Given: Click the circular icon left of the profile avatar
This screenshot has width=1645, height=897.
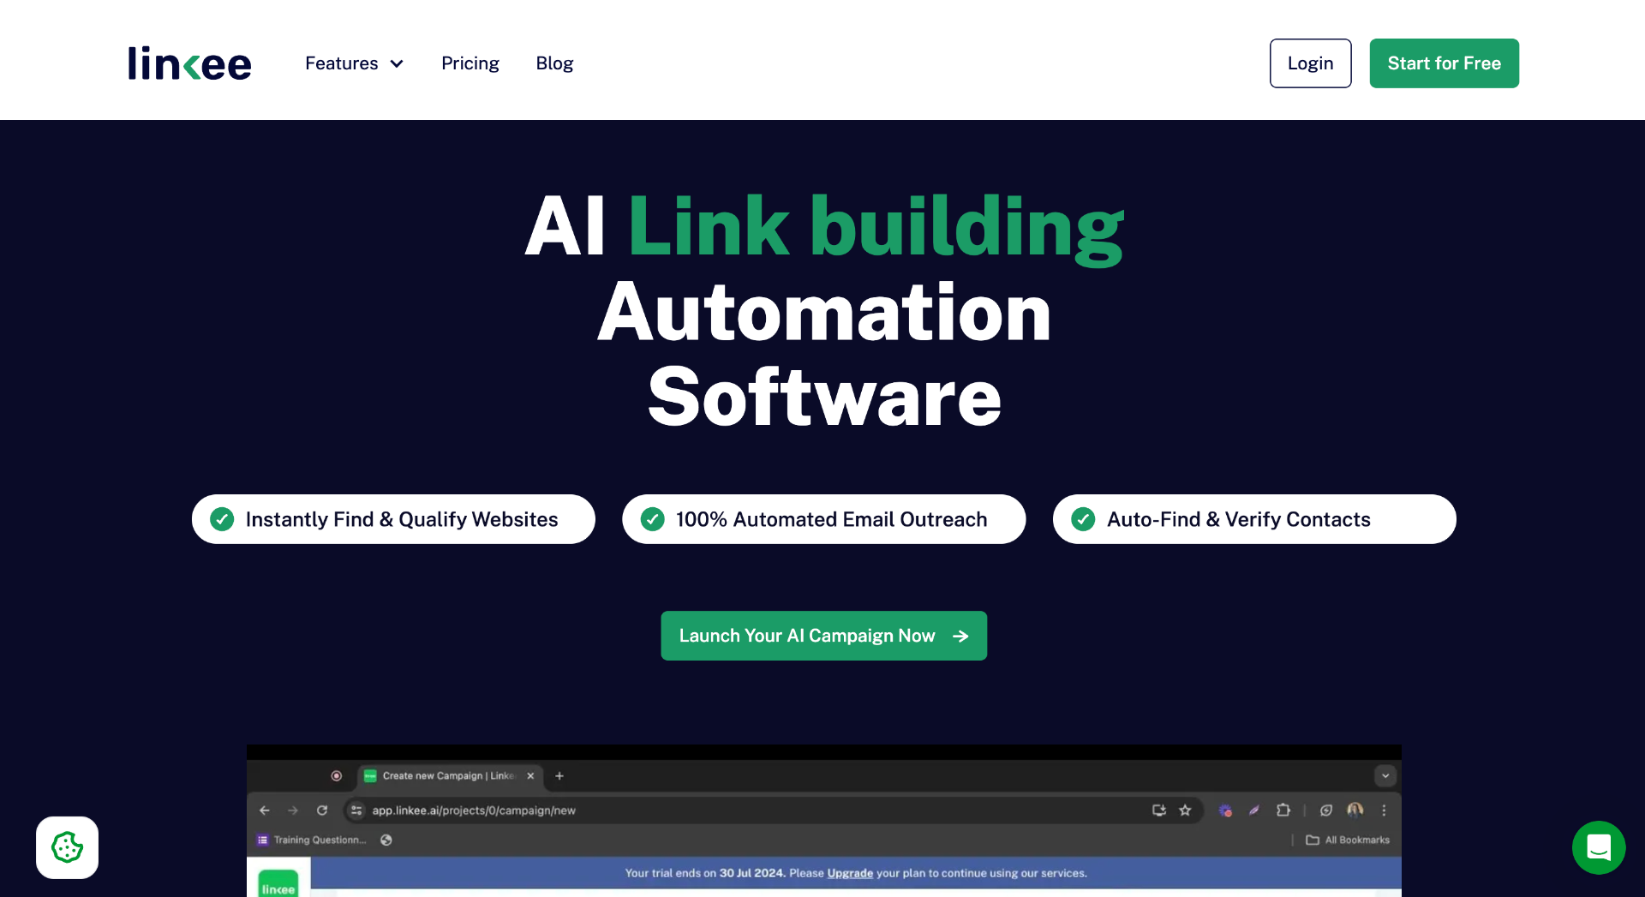Looking at the screenshot, I should 1326,810.
